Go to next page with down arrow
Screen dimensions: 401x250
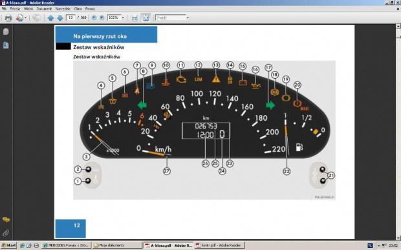pos(60,18)
